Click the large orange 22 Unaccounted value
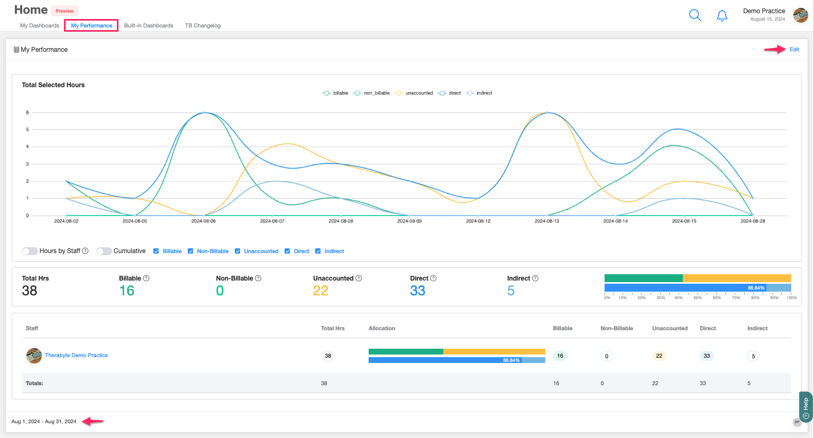 tap(321, 291)
